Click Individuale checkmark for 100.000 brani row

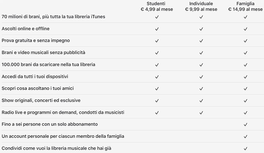pos(201,65)
